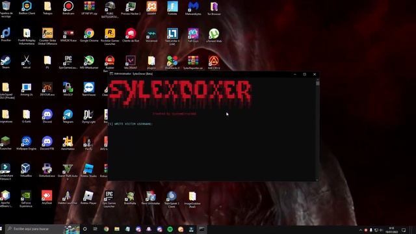This screenshot has width=416, height=234.
Task: Maximize the SylexDoxer console window
Action: (x=305, y=74)
